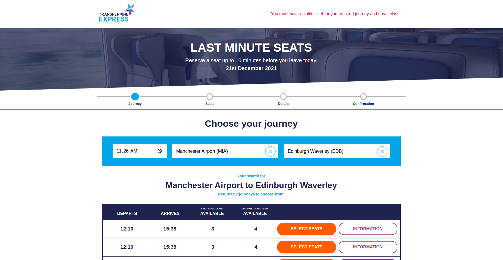503x260 pixels.
Task: Click the Seats step label
Action: (x=210, y=104)
